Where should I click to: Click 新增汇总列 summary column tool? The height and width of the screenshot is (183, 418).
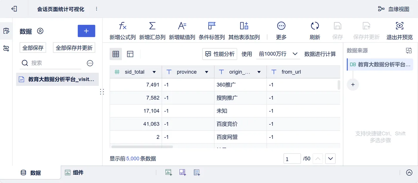click(152, 31)
